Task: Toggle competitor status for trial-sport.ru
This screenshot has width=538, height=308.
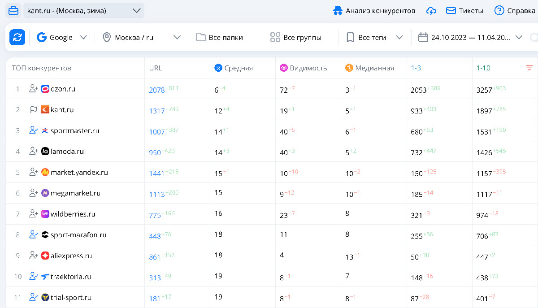Action: [34, 297]
